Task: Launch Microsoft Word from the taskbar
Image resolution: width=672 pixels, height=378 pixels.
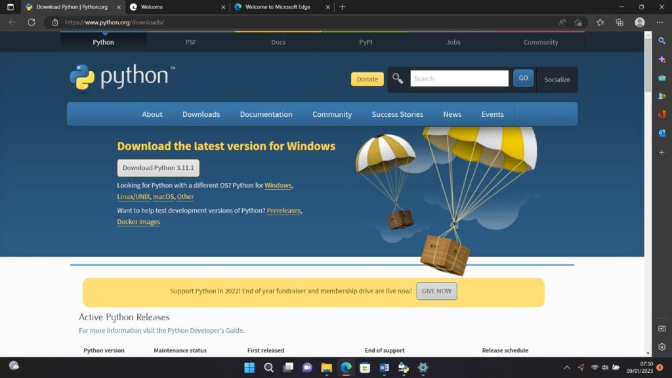Action: click(384, 368)
